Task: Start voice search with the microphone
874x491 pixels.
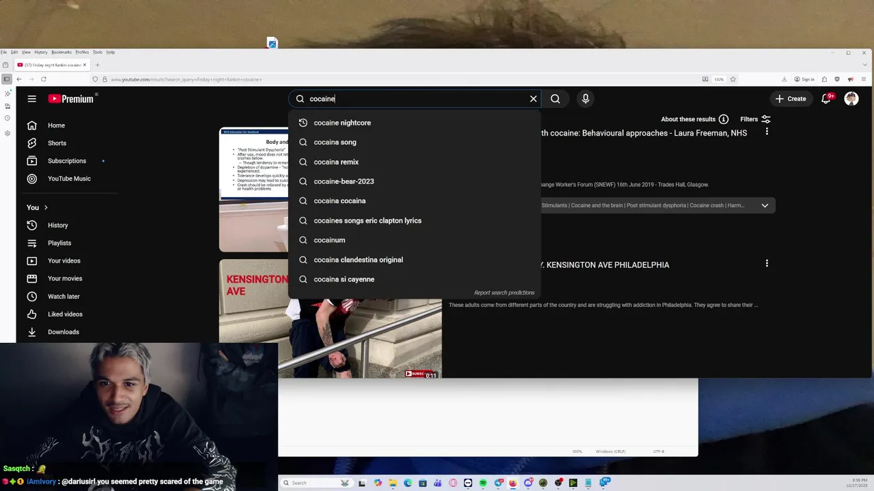Action: [x=585, y=99]
